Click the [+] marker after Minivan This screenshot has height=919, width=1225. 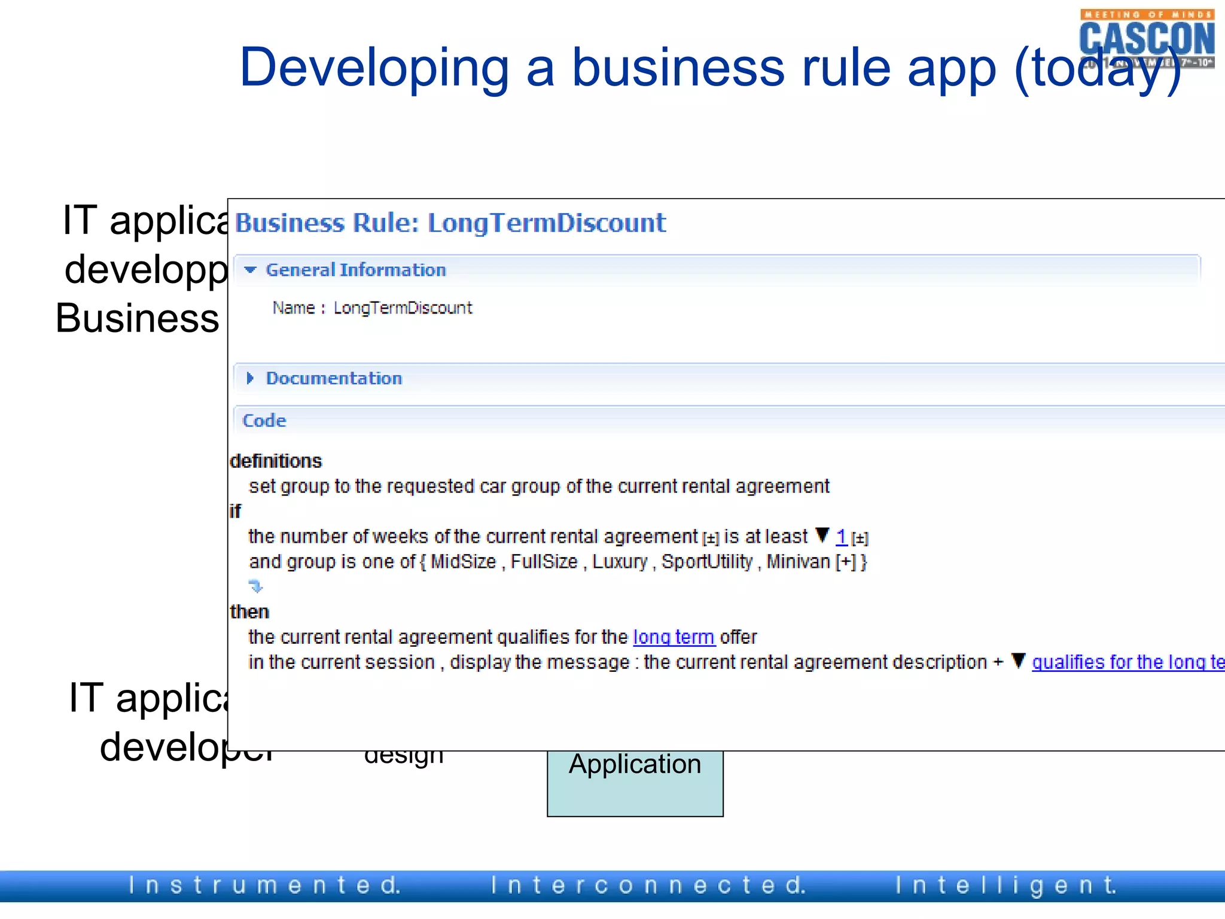(x=845, y=562)
